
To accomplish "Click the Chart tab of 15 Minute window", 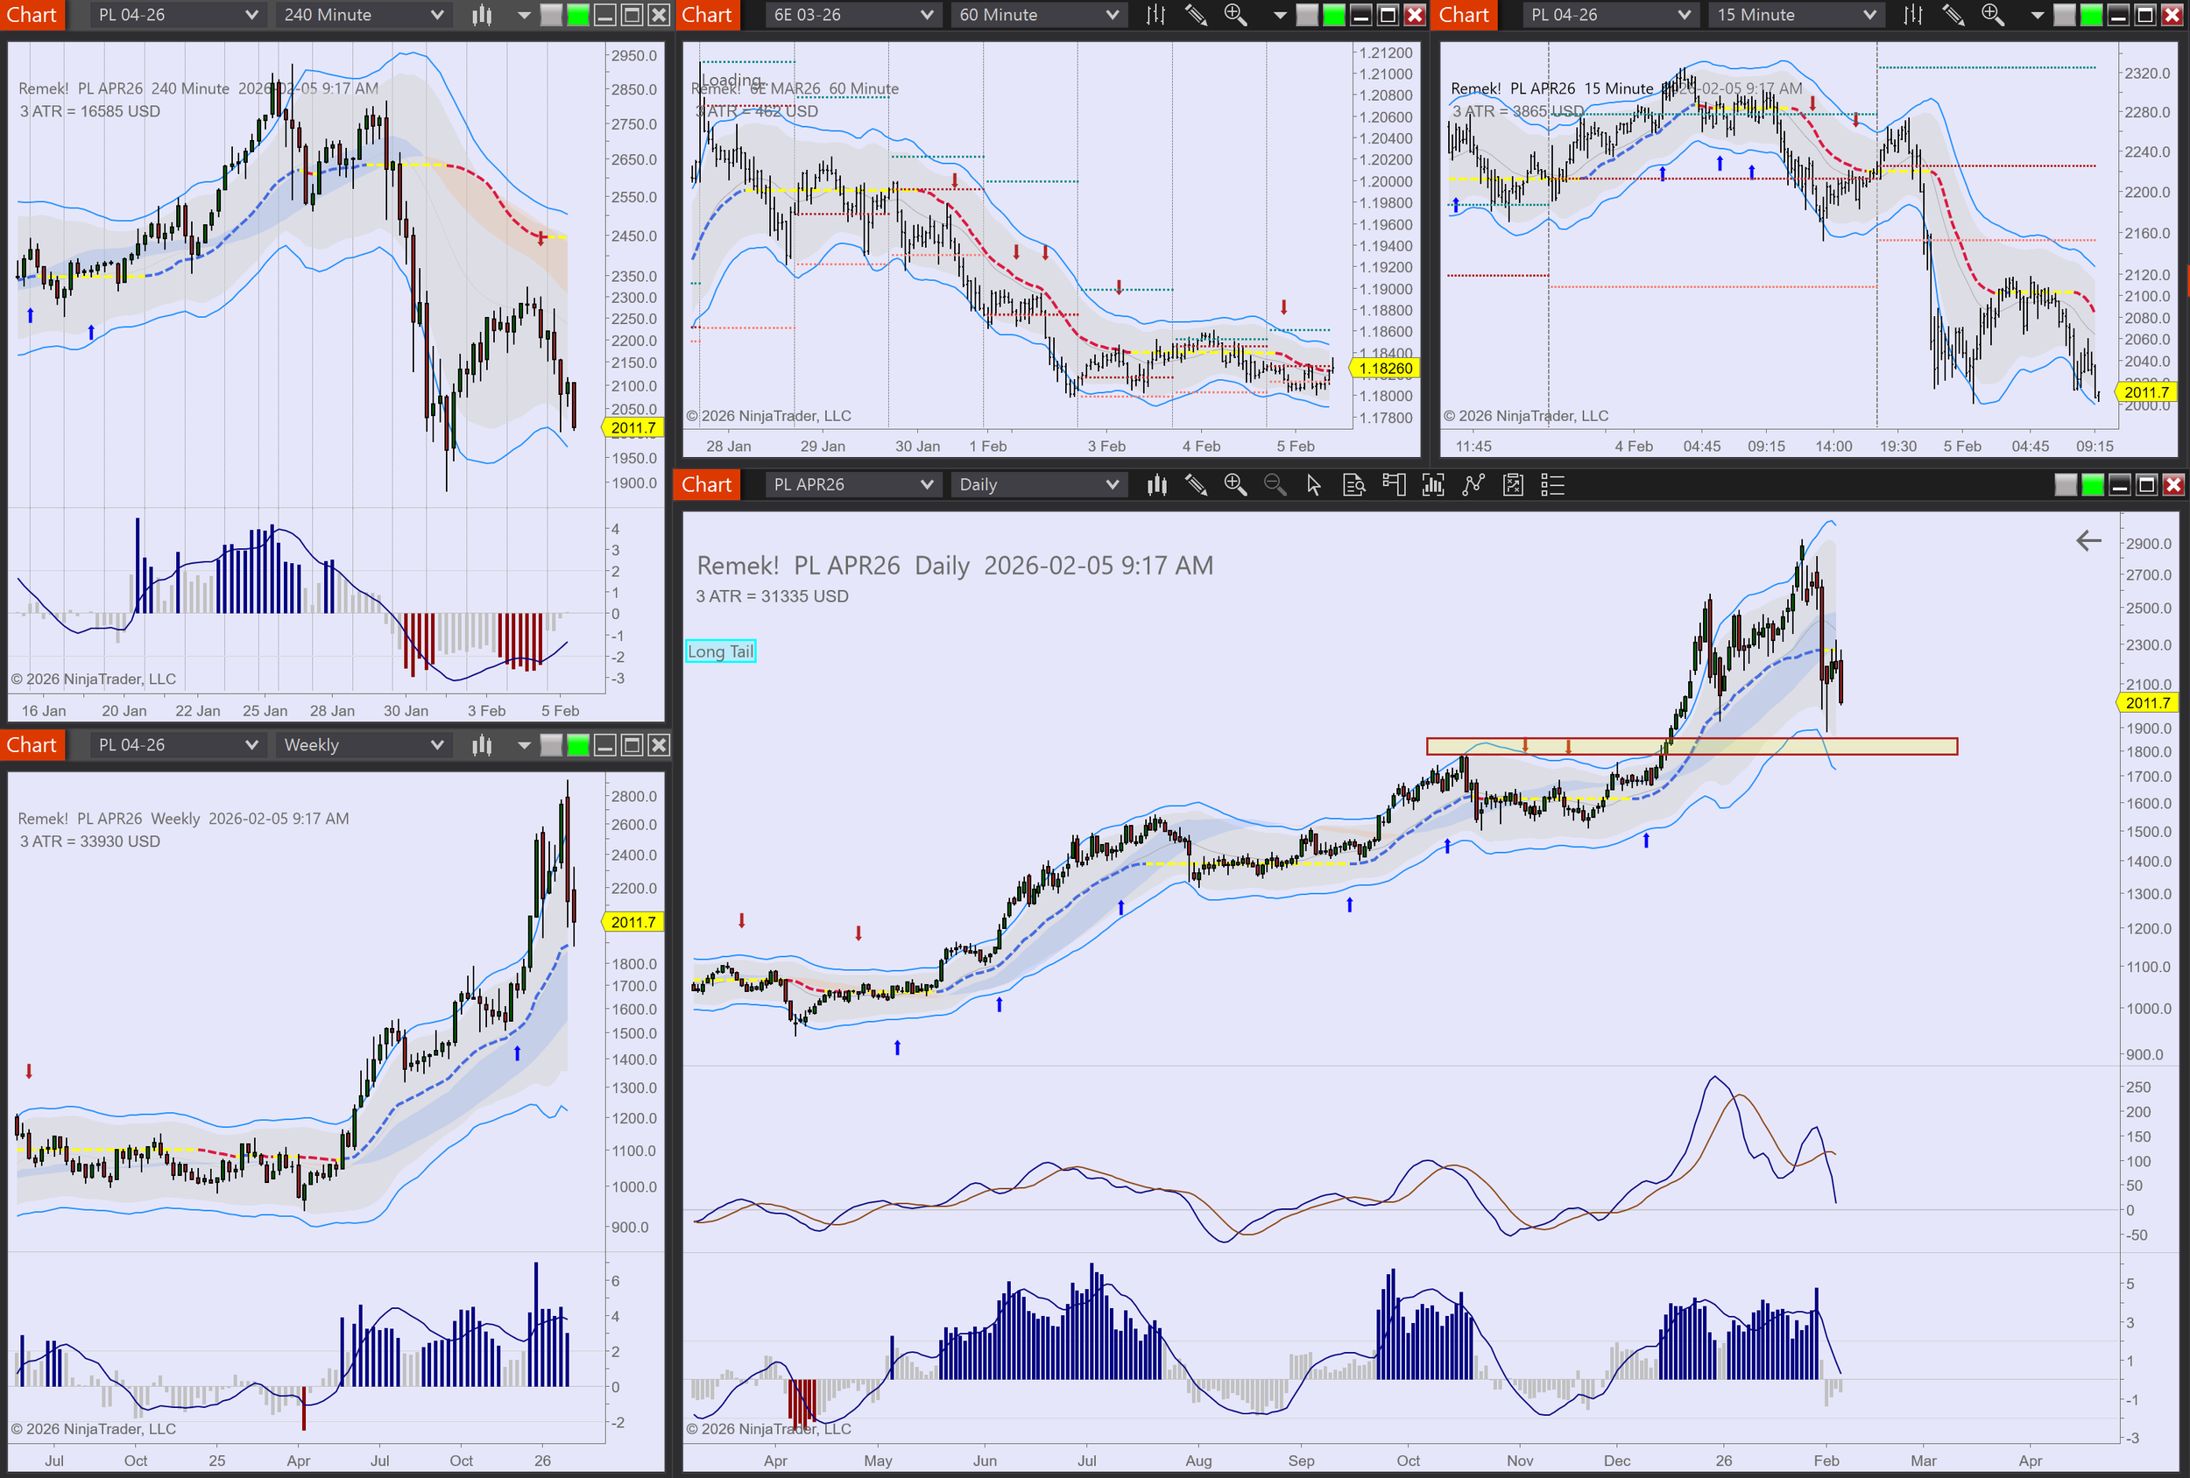I will (x=1464, y=15).
